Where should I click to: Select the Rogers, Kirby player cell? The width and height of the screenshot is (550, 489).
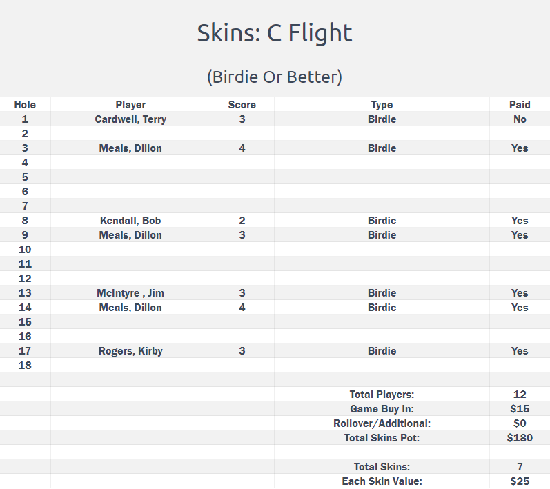pyautogui.click(x=130, y=351)
